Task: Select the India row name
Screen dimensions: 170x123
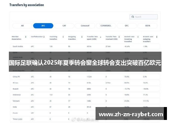Action: (15, 107)
